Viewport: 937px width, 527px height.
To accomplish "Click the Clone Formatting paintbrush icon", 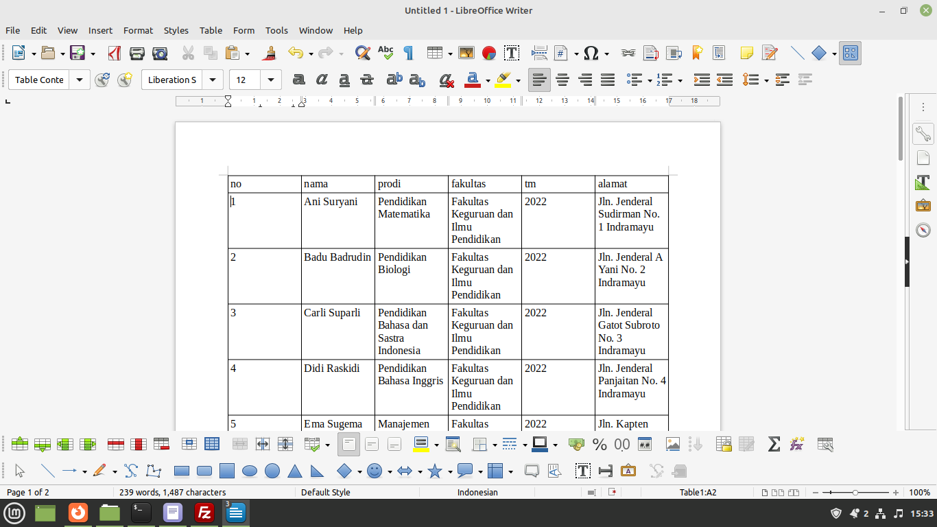I will tap(270, 53).
